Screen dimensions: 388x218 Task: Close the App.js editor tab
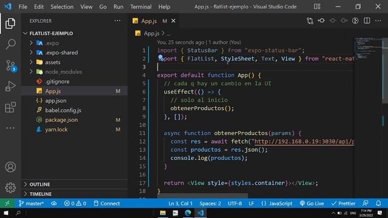click(173, 21)
